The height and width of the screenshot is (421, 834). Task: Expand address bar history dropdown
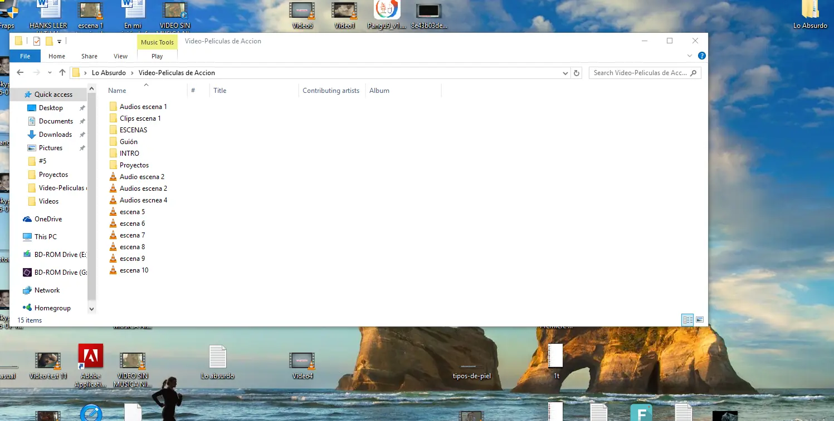coord(565,73)
